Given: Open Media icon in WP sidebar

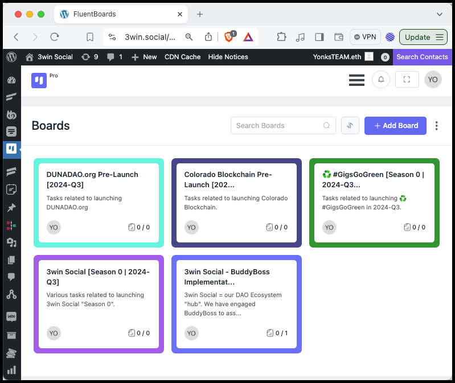Looking at the screenshot, I should point(11,242).
